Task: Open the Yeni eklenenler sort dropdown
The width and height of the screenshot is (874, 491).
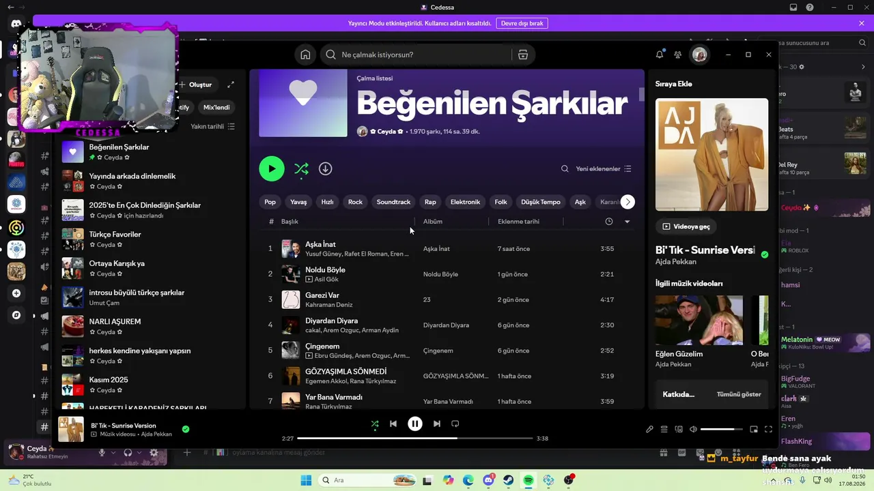Action: 604,168
